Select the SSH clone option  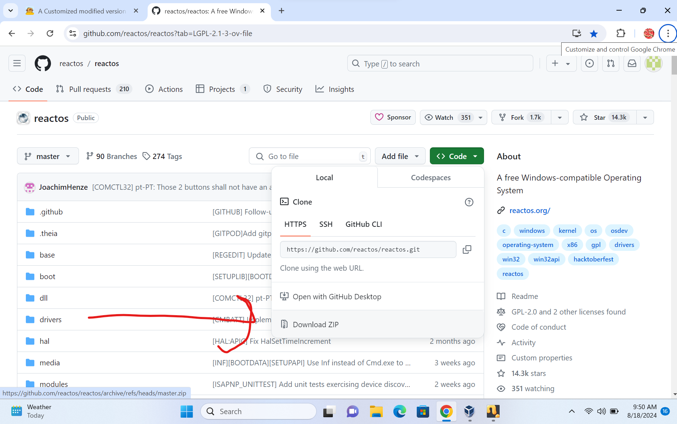click(x=326, y=224)
